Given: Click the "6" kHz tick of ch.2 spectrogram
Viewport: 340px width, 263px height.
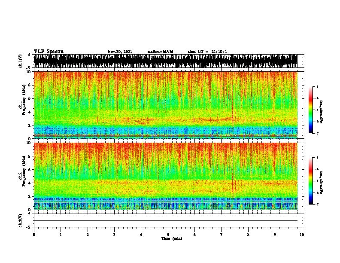Looking at the screenshot, I should tap(30, 170).
